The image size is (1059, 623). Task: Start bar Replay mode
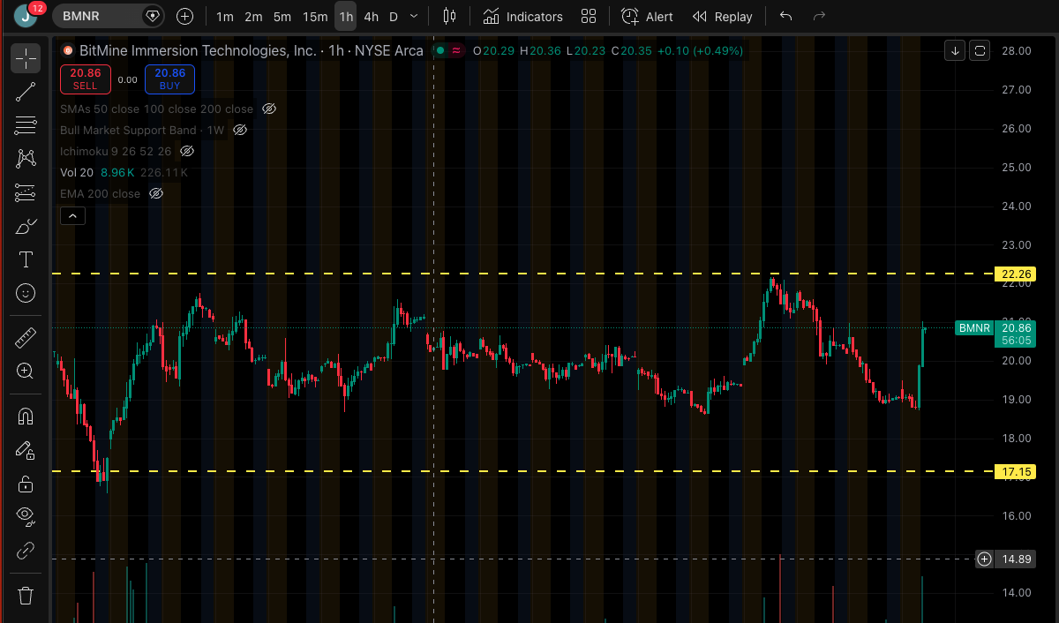(x=723, y=16)
